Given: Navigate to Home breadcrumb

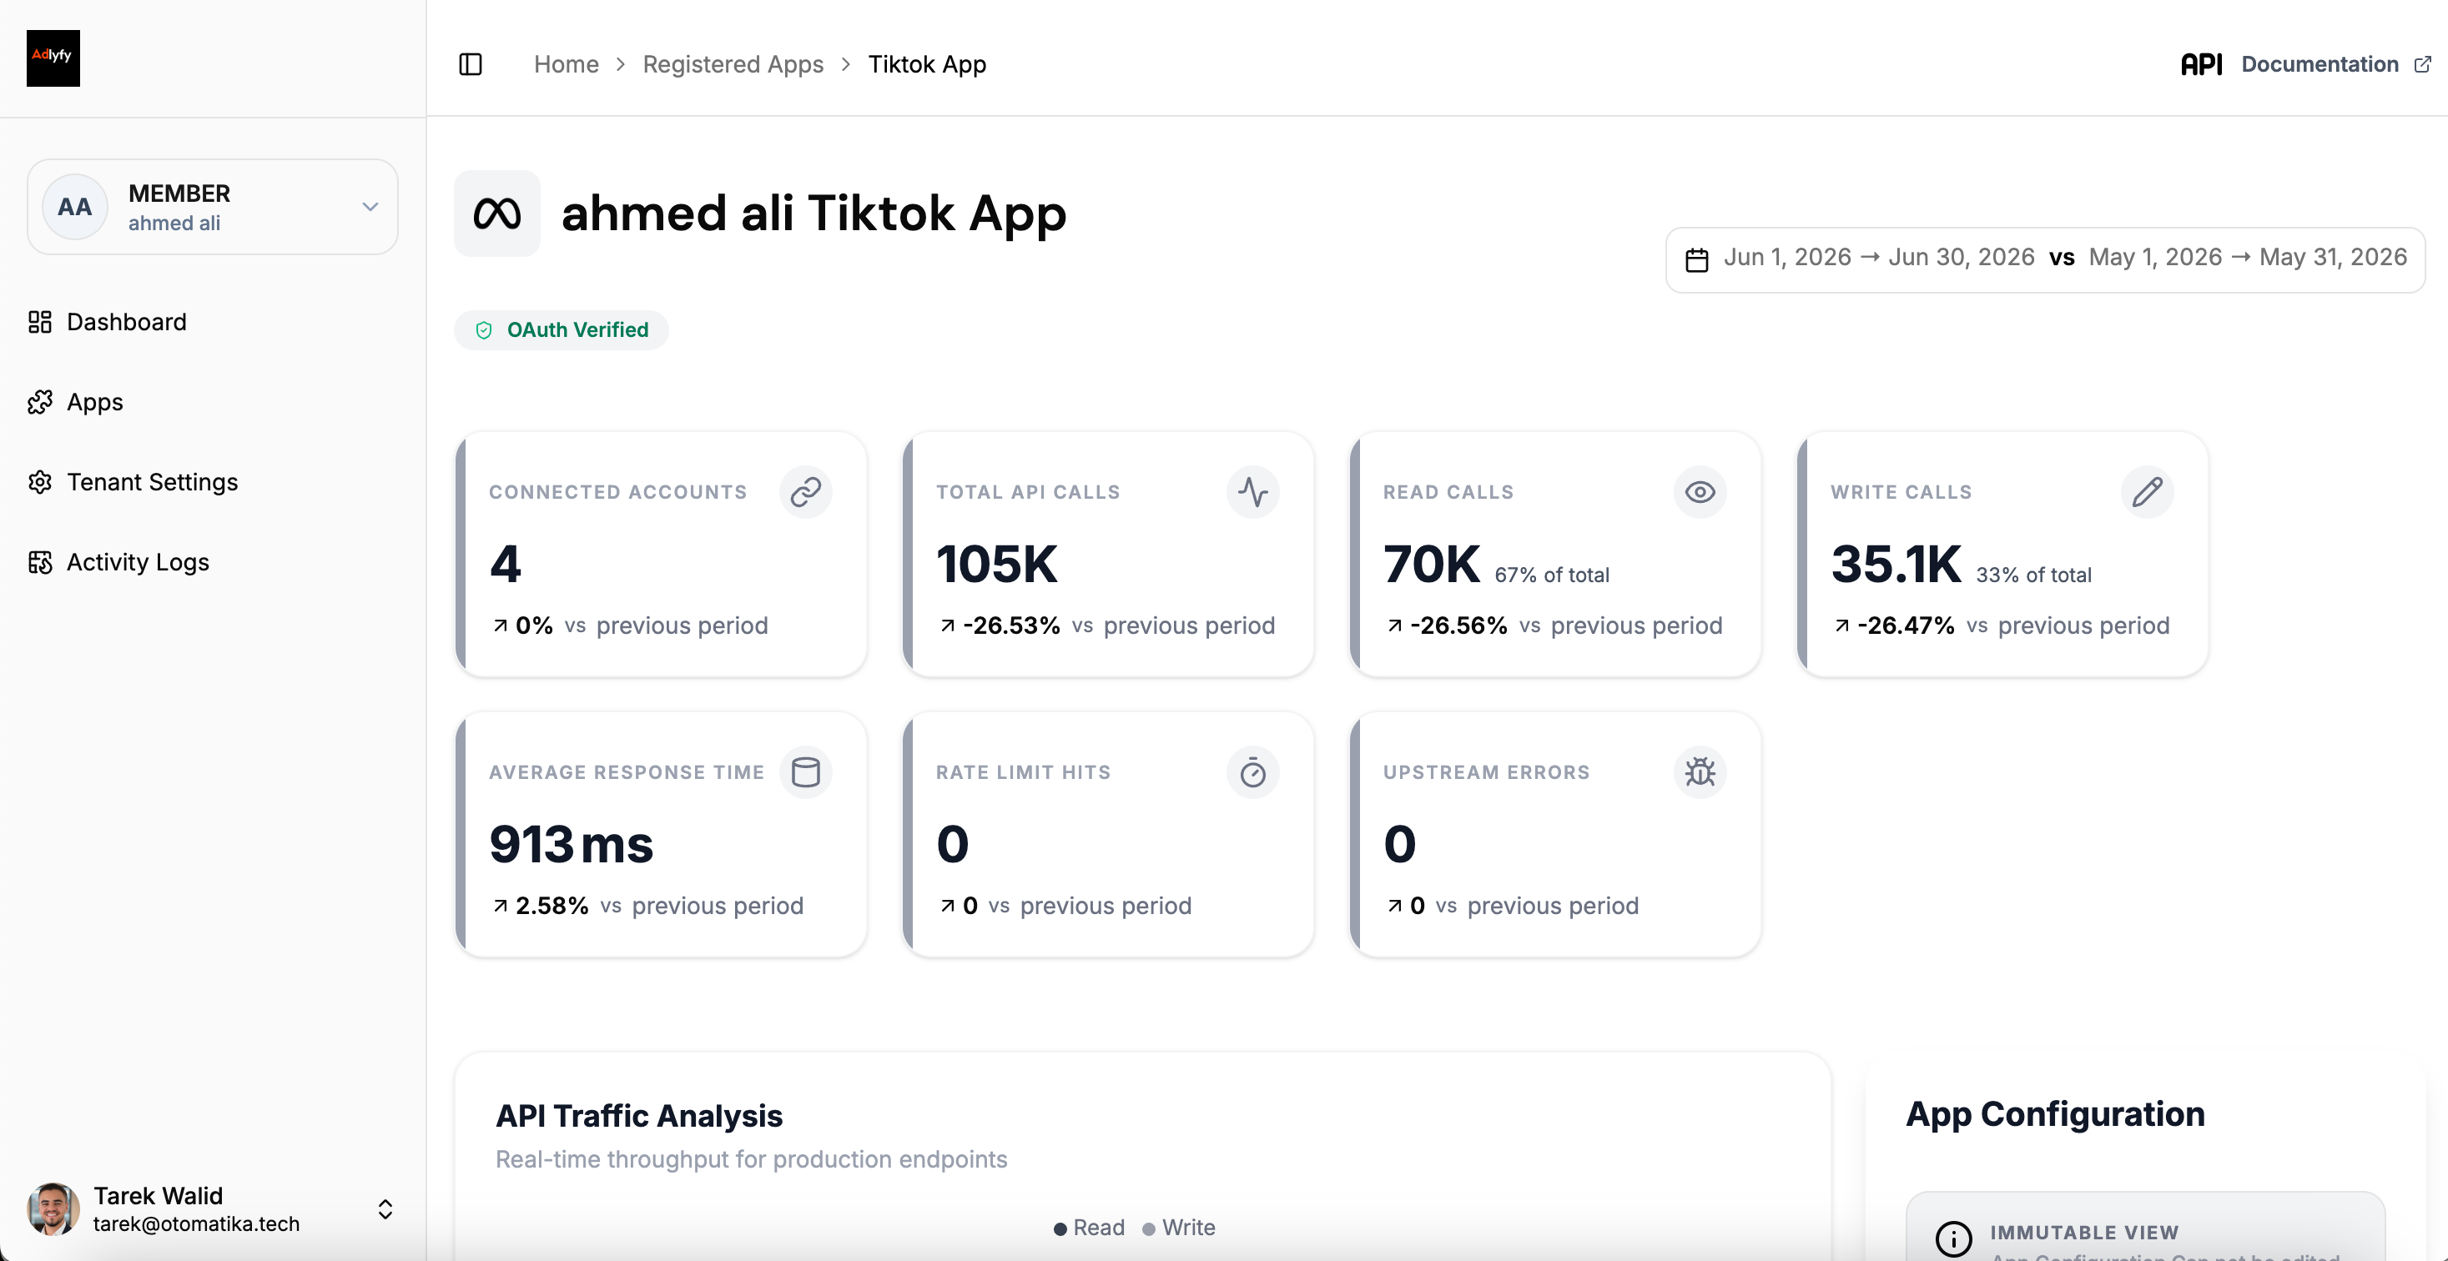Looking at the screenshot, I should coord(567,64).
